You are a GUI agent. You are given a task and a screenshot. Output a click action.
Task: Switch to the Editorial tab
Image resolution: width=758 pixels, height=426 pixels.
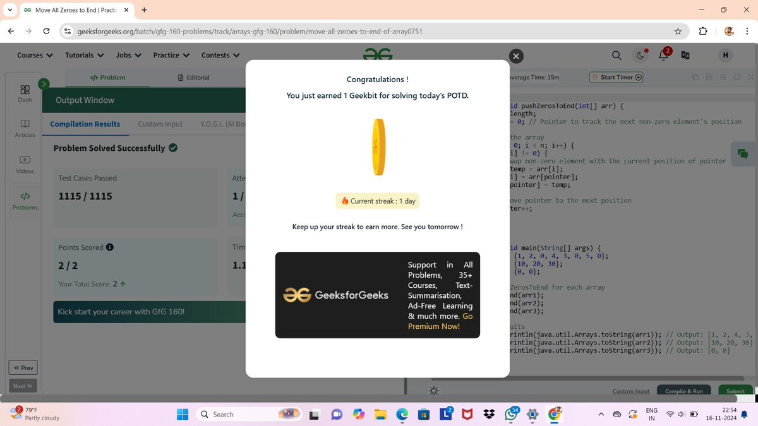point(193,77)
